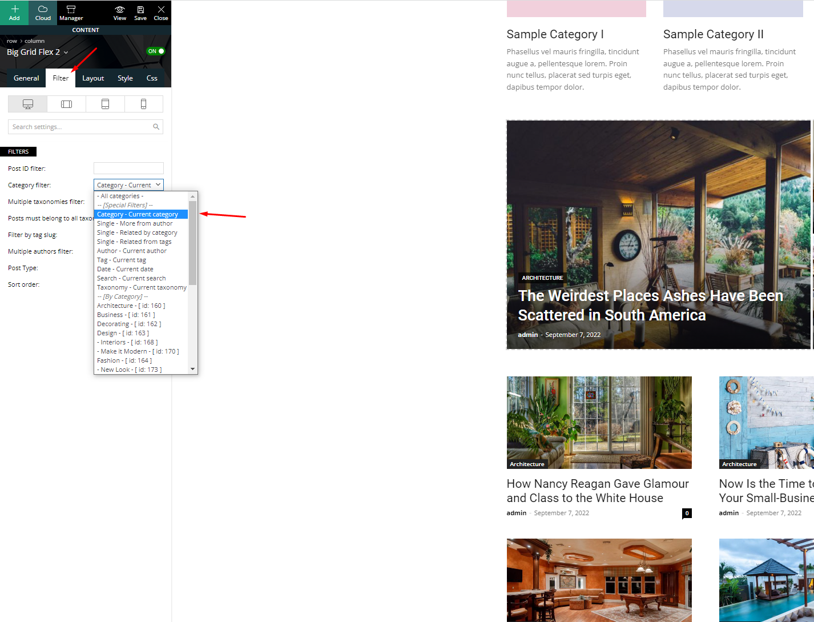
Task: Choose Single - Related from tags
Action: click(x=141, y=242)
